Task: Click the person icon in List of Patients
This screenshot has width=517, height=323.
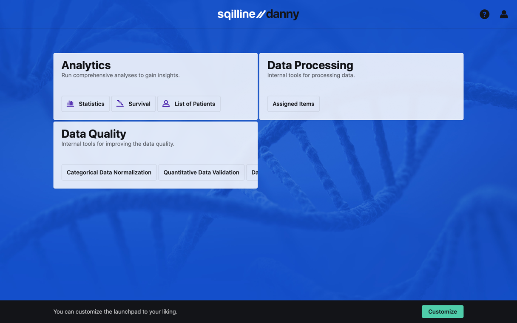Action: (x=166, y=104)
